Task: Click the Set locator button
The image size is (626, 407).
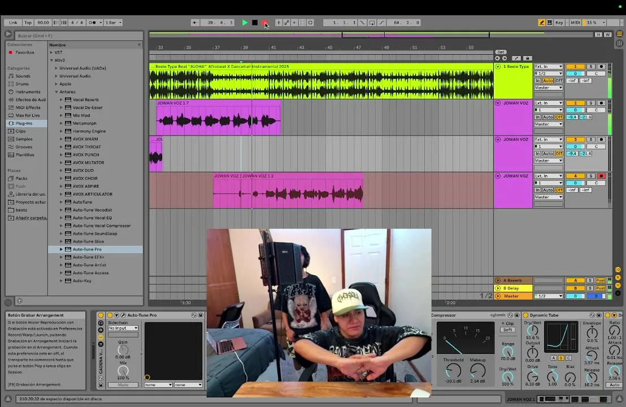Action: [x=501, y=52]
